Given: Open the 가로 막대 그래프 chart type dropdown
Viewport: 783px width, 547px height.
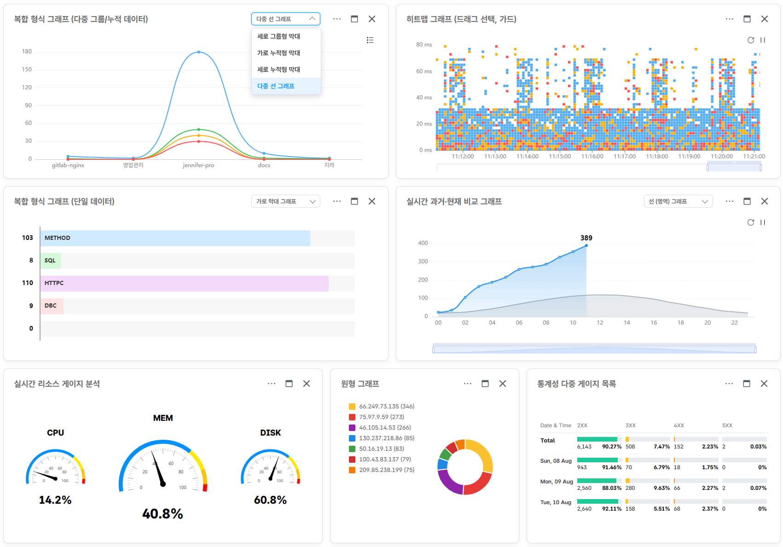Looking at the screenshot, I should click(x=285, y=201).
